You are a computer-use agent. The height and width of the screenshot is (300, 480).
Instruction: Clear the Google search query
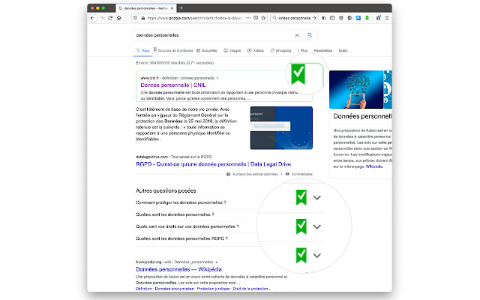[x=297, y=35]
